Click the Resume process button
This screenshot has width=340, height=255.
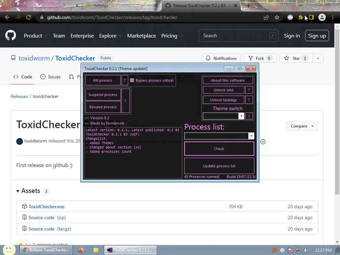103,107
